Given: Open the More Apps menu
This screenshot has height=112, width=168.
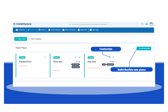Looking at the screenshot, I should [x=94, y=30].
